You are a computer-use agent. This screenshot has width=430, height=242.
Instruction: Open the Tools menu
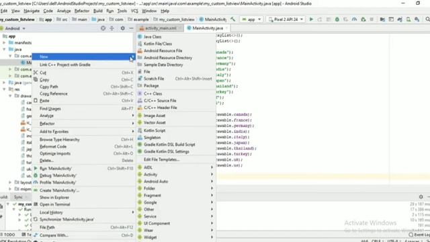point(122,11)
